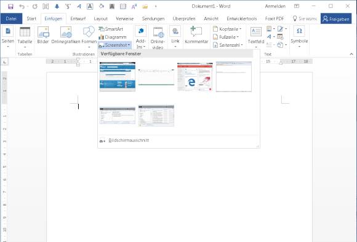Undo the last action
The width and height of the screenshot is (357, 242).
tap(22, 7)
